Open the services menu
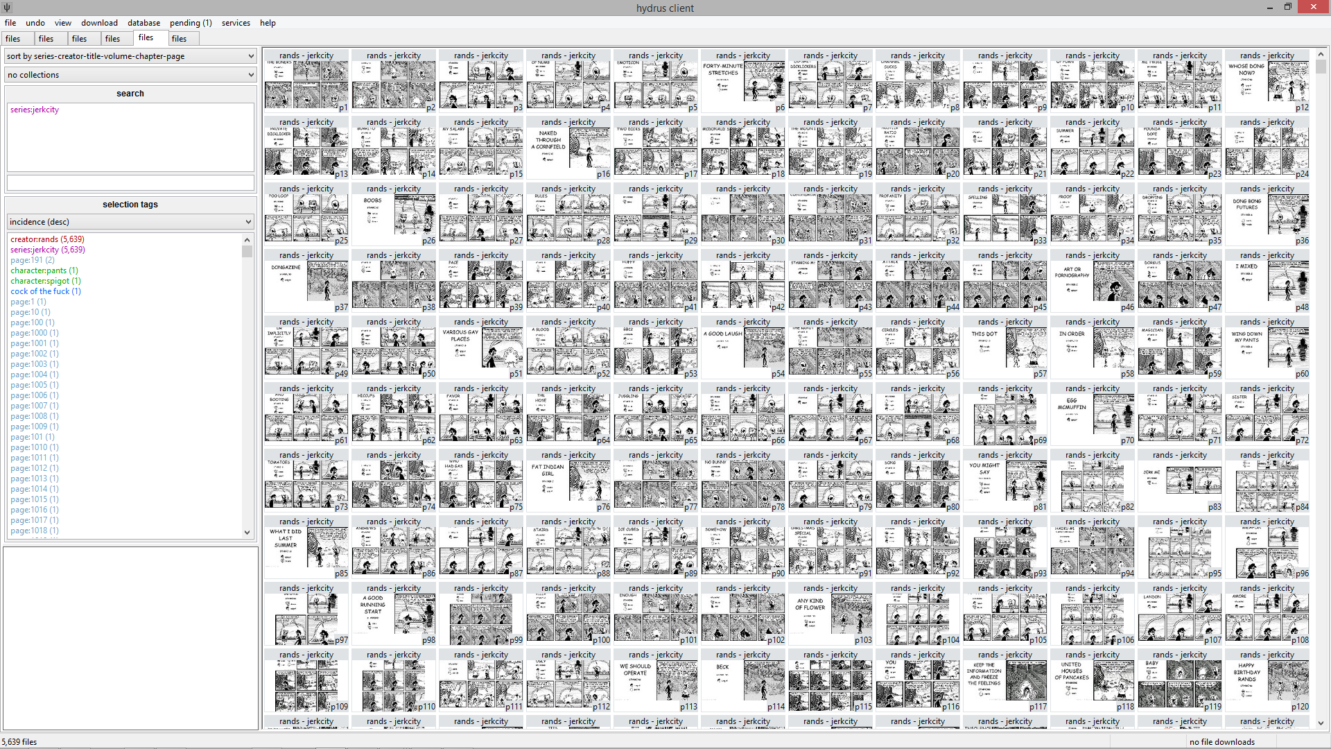The image size is (1331, 749). [x=236, y=23]
